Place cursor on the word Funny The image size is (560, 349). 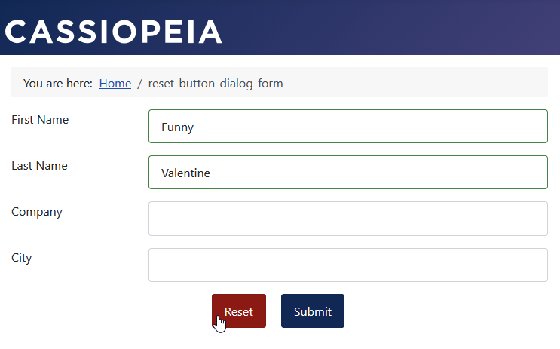pyautogui.click(x=178, y=127)
